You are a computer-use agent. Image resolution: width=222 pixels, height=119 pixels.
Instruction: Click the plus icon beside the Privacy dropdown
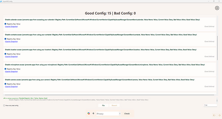coord(93,113)
